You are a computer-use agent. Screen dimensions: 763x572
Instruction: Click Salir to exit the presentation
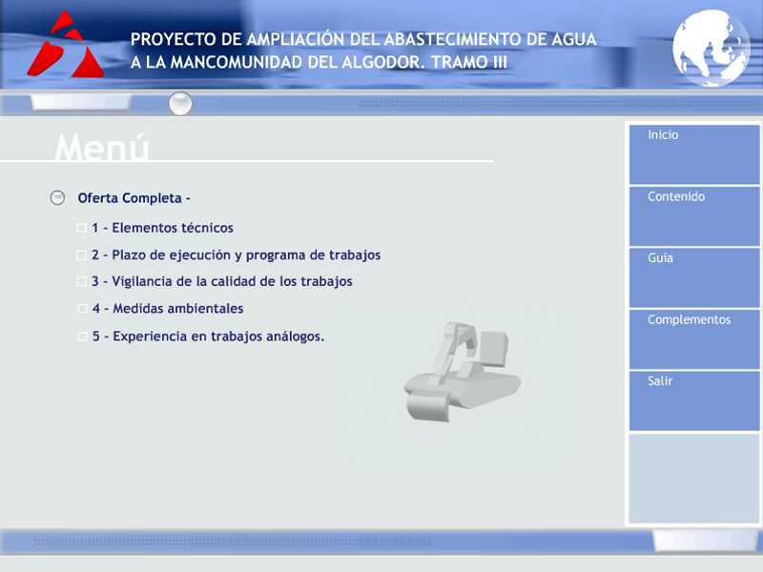(x=694, y=400)
